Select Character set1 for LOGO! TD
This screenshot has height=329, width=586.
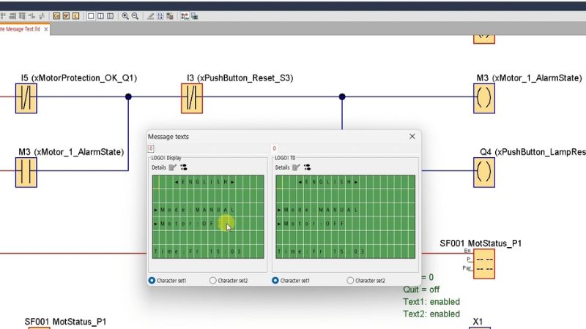pyautogui.click(x=275, y=280)
